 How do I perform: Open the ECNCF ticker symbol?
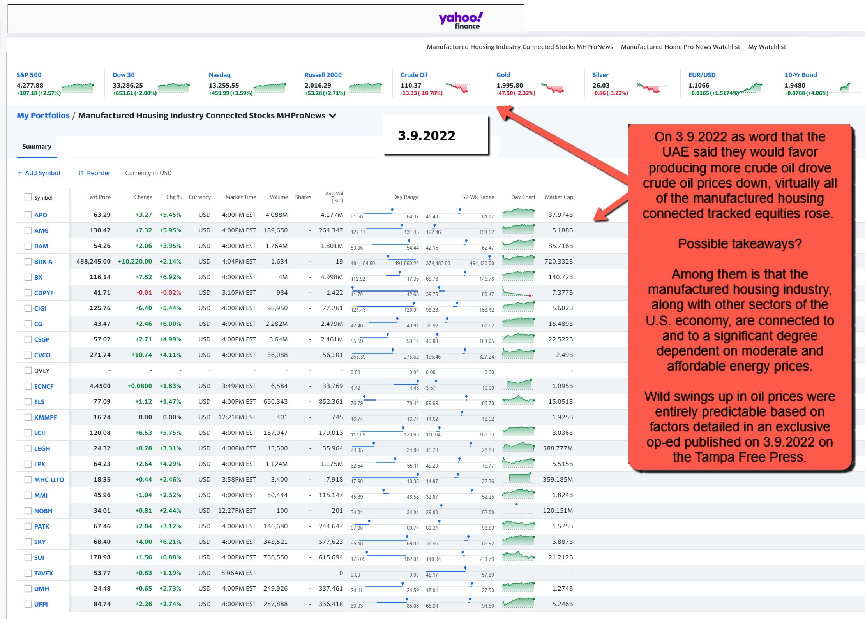44,386
